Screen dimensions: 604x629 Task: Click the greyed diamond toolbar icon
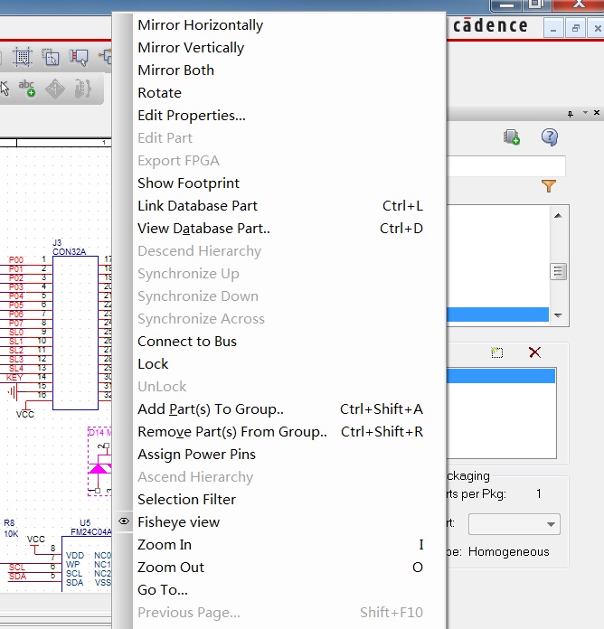(54, 89)
